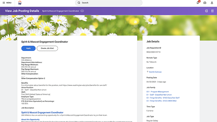Click into the Search field
Viewport: 217px width, 122px height.
(108, 3)
